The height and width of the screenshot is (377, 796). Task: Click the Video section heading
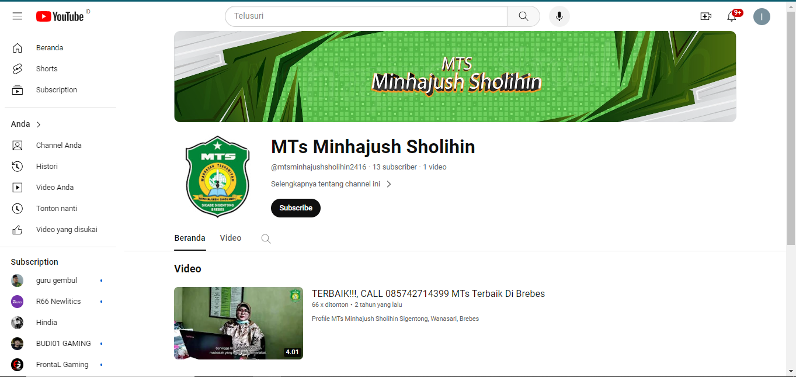click(187, 269)
